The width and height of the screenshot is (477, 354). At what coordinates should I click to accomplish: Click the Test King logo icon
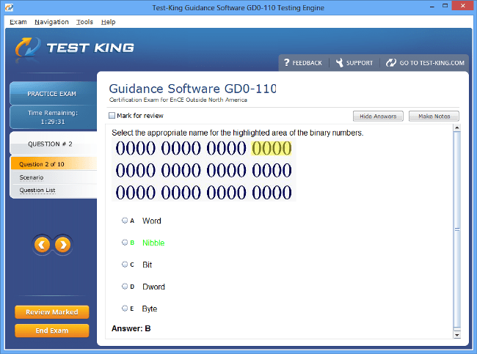pyautogui.click(x=27, y=48)
